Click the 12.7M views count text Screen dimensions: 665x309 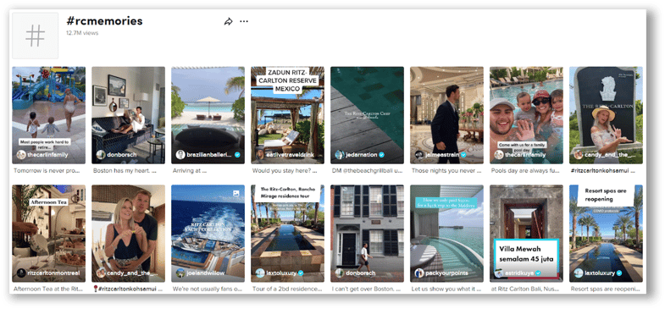click(x=82, y=33)
